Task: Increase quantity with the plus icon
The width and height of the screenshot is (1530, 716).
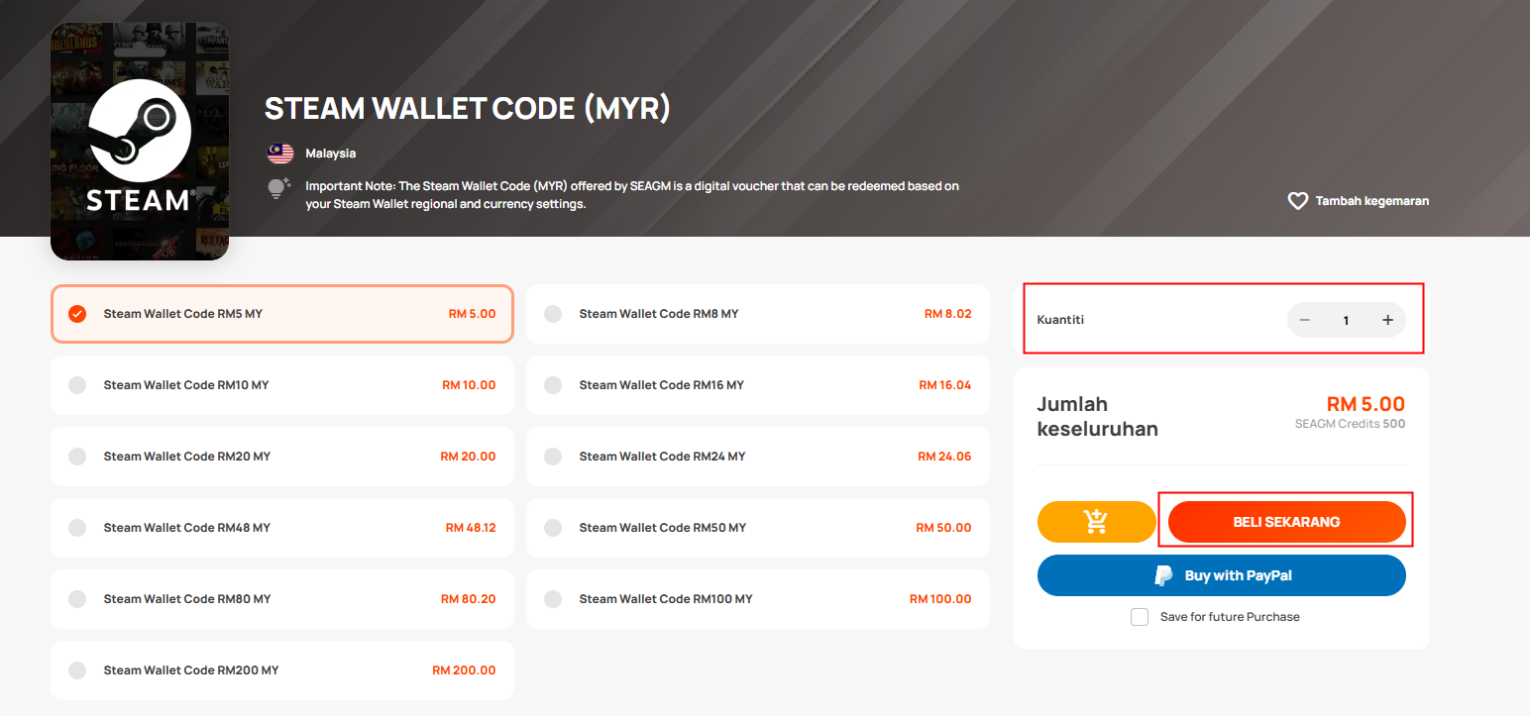Action: 1387,320
